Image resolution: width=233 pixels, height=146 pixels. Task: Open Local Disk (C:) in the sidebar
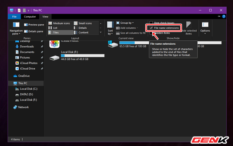(x=28, y=89)
